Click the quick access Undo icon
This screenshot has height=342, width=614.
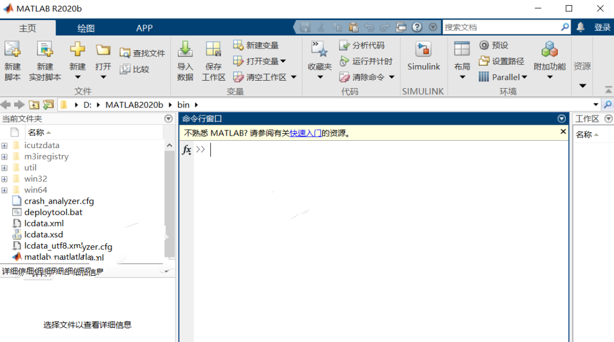pos(369,27)
